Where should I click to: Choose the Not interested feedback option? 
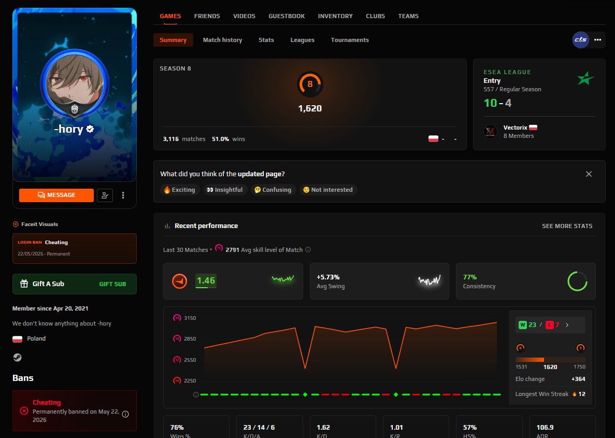[x=328, y=190]
